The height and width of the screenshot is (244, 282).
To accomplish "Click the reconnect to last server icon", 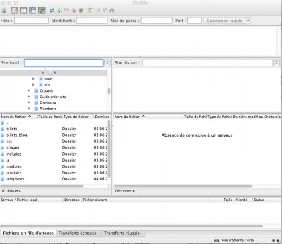I will (x=81, y=11).
